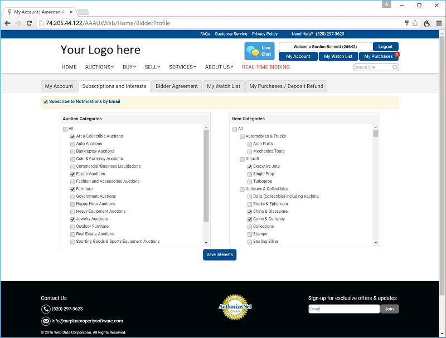Close the My Account browser tab
Viewport: 446px width, 338px height.
point(71,12)
